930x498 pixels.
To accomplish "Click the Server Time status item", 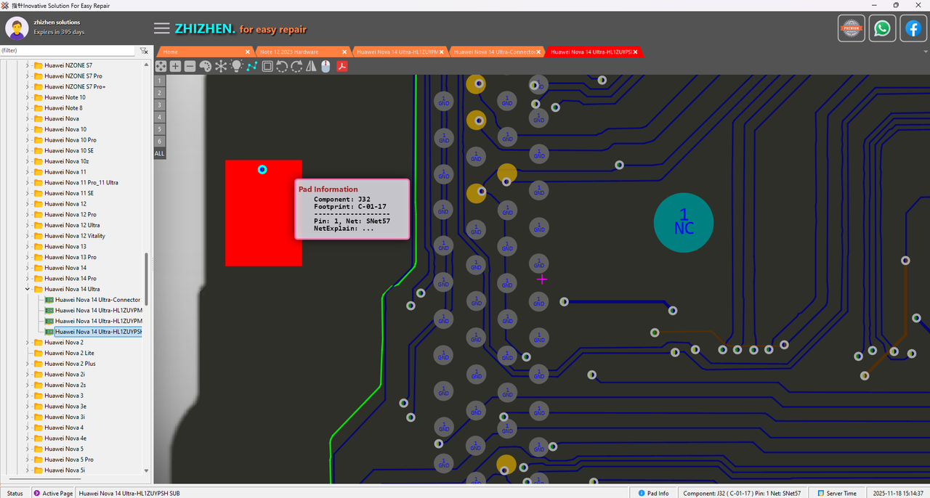I will pyautogui.click(x=836, y=493).
